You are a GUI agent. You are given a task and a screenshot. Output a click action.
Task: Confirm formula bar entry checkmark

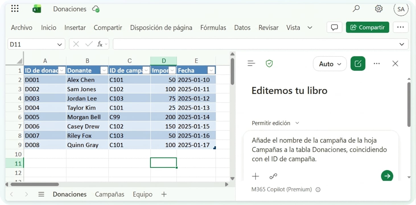click(89, 44)
